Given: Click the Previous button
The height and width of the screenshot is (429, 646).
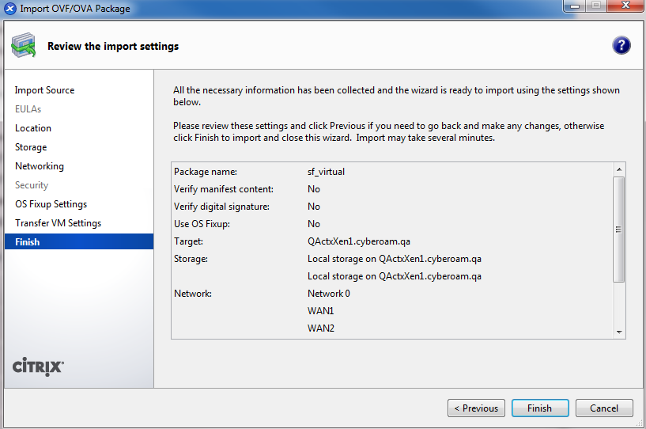Looking at the screenshot, I should point(477,408).
